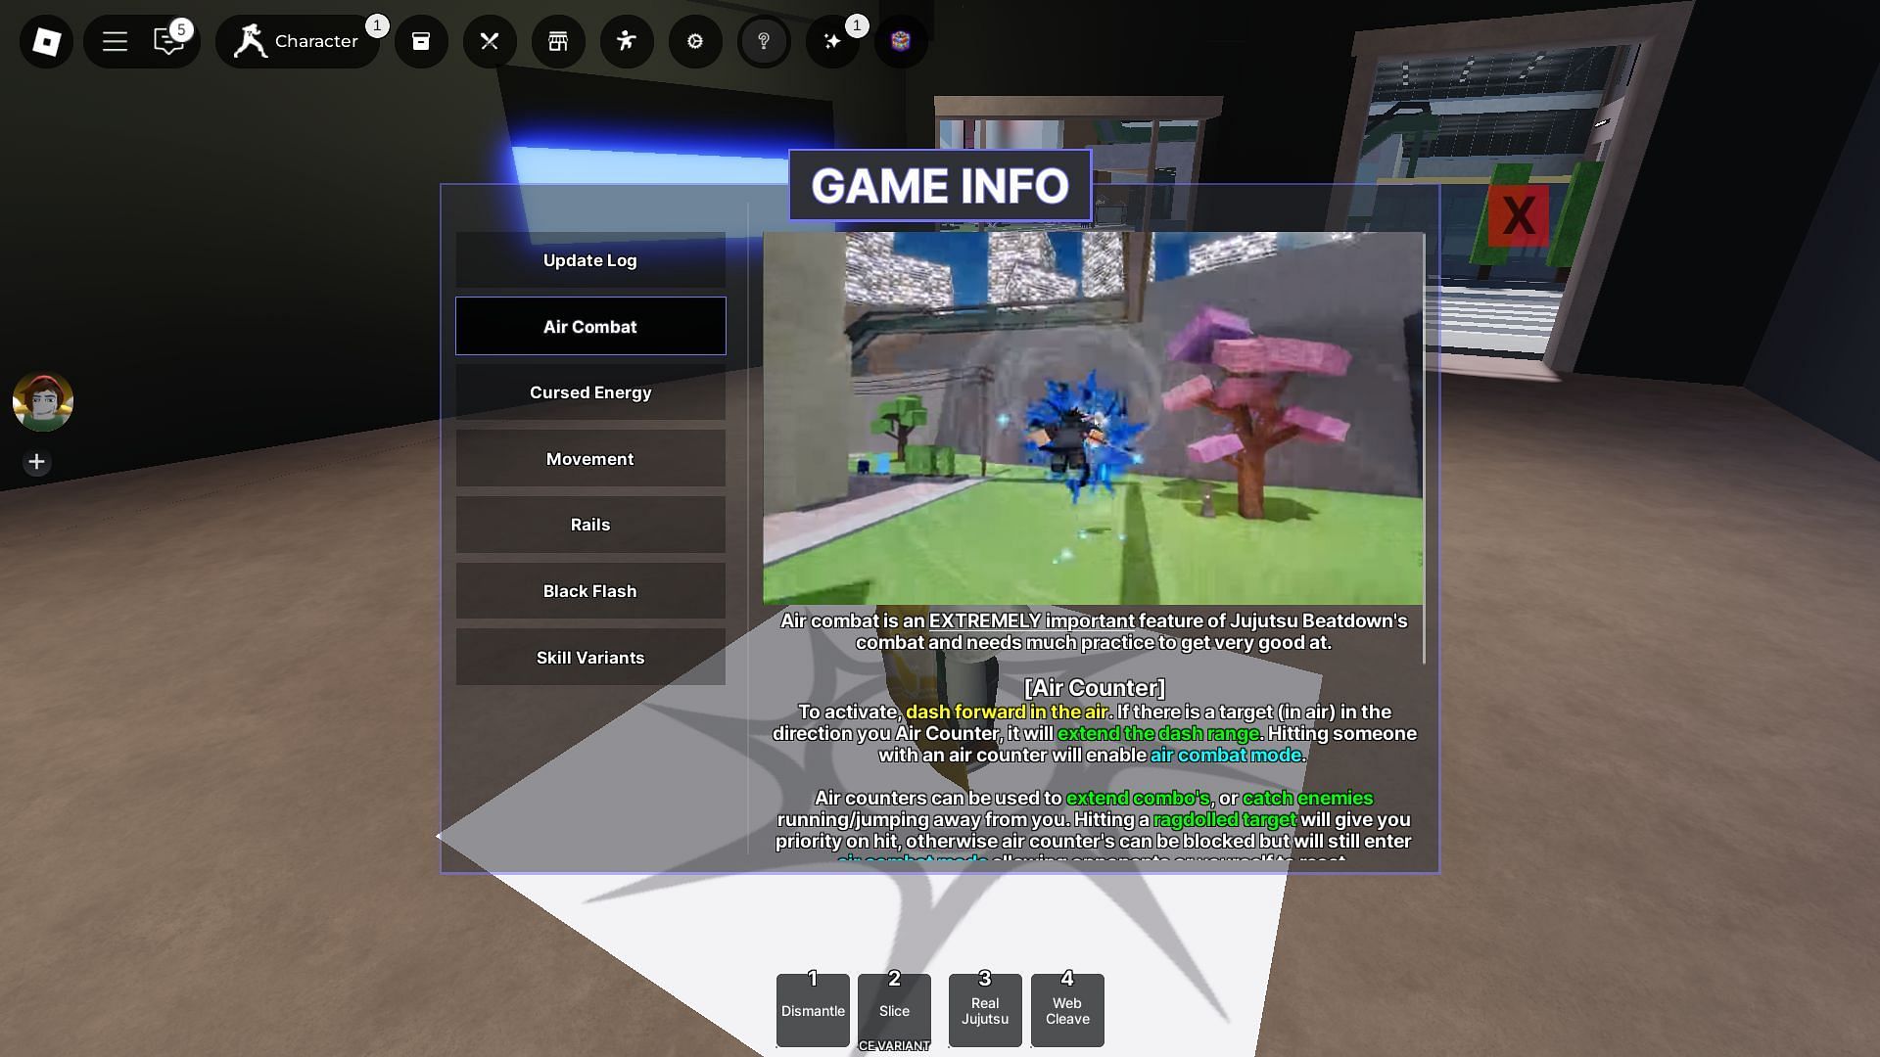Expand the Rails section

coord(590,524)
